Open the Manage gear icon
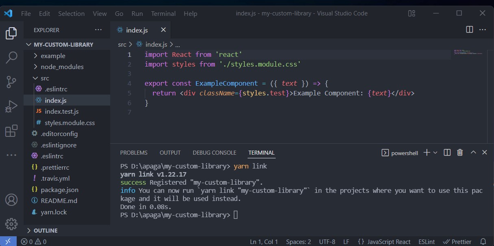Image resolution: width=494 pixels, height=246 pixels. point(11,224)
